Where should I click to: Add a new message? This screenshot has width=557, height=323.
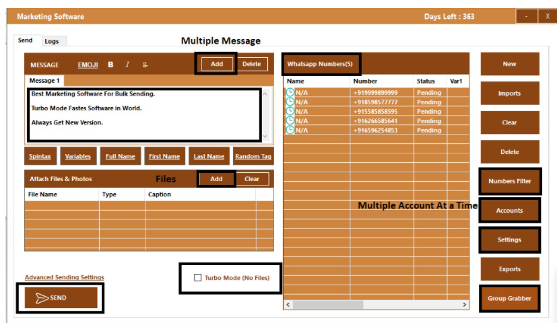[x=217, y=64]
